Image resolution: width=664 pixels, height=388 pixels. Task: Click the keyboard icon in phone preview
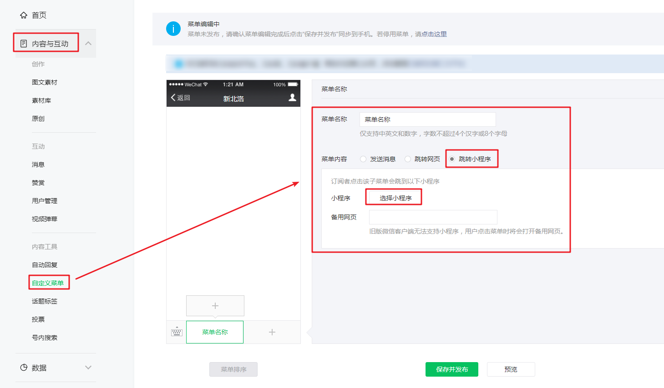tap(177, 332)
